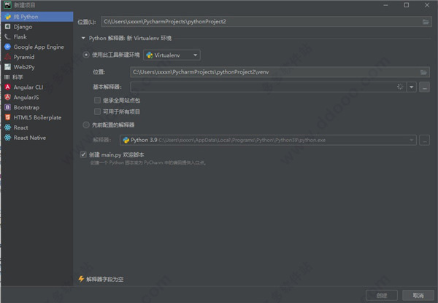Image resolution: width=438 pixels, height=303 pixels.
Task: Open the Virtualenv tool dropdown
Action: coord(172,55)
